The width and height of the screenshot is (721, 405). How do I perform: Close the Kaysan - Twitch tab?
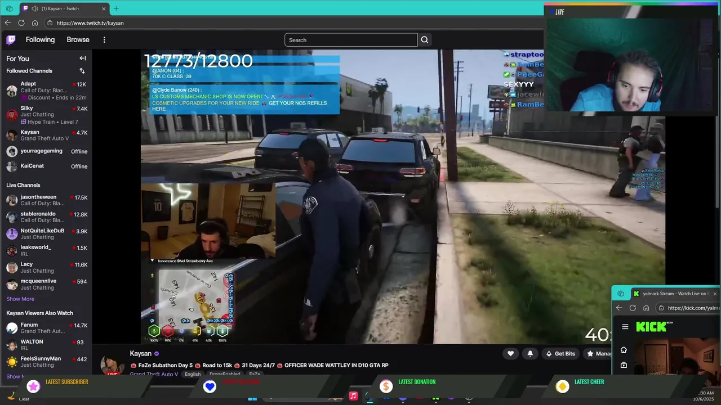click(x=104, y=8)
